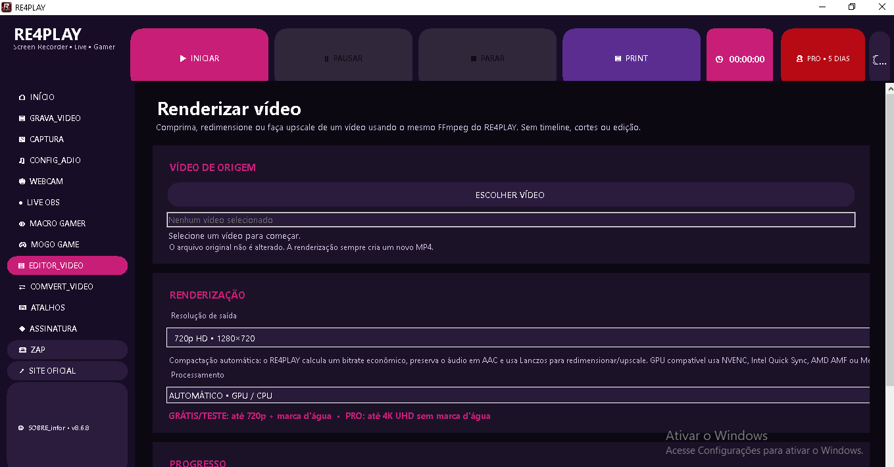Minimize the RE4PLAY window
Viewport: 894px width, 467px height.
click(x=822, y=7)
